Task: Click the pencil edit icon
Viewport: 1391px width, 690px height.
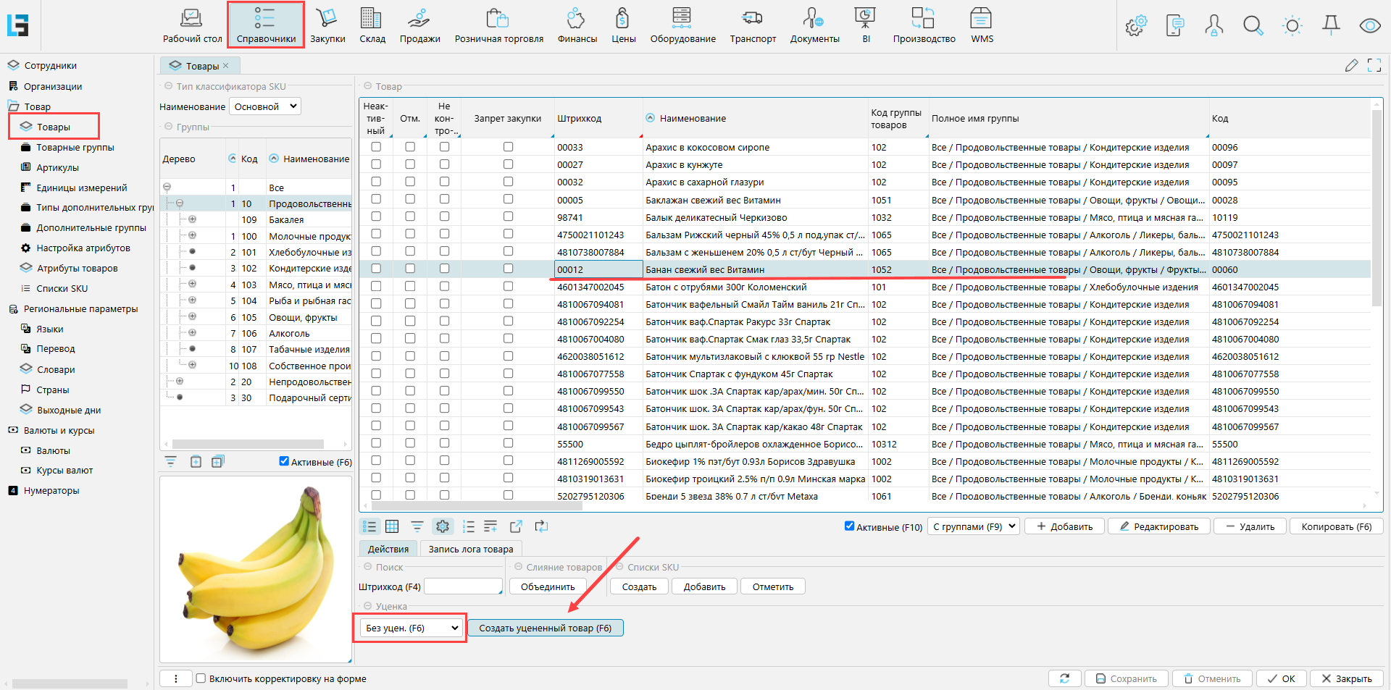Action: (x=1351, y=66)
